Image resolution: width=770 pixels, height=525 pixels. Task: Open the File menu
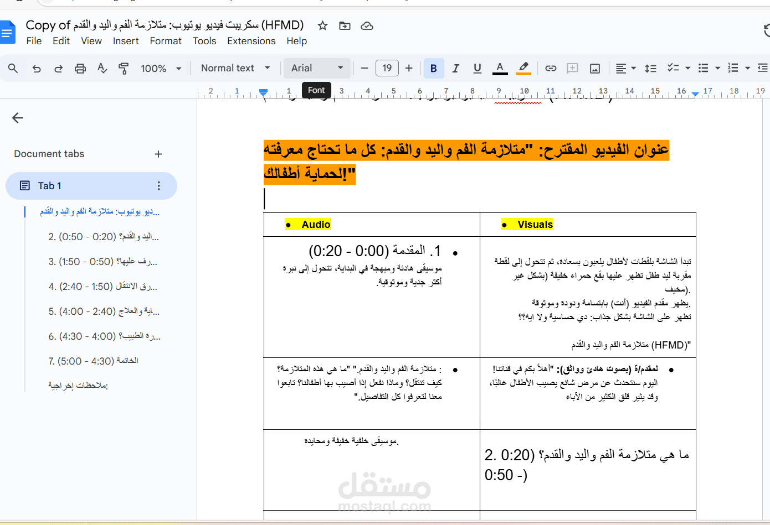34,41
